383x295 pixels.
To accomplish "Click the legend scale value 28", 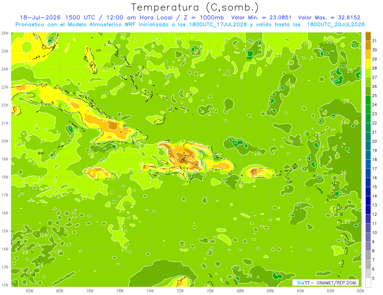I will pyautogui.click(x=375, y=68).
